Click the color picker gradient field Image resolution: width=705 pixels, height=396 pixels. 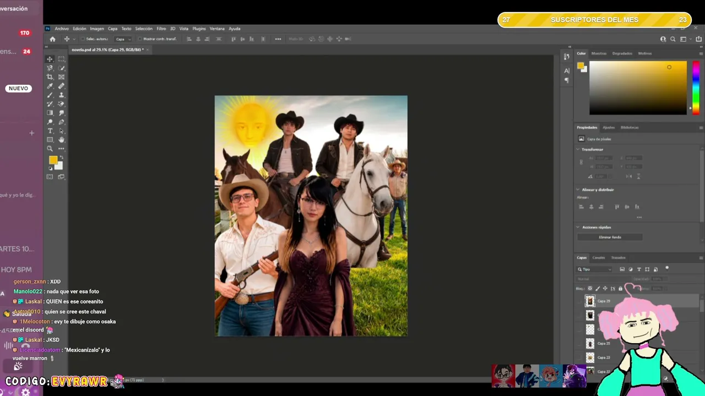[x=638, y=87]
